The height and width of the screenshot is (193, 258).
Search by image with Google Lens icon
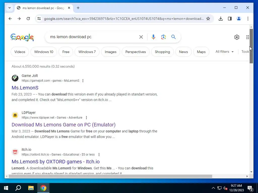[x=163, y=37]
